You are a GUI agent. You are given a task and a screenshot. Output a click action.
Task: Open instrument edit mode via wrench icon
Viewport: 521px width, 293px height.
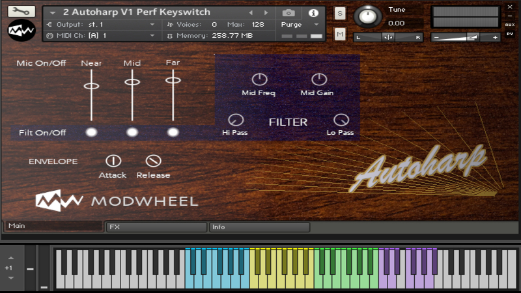click(21, 12)
